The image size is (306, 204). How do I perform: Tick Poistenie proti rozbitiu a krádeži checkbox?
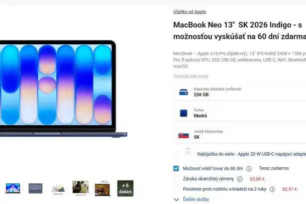pyautogui.click(x=176, y=189)
